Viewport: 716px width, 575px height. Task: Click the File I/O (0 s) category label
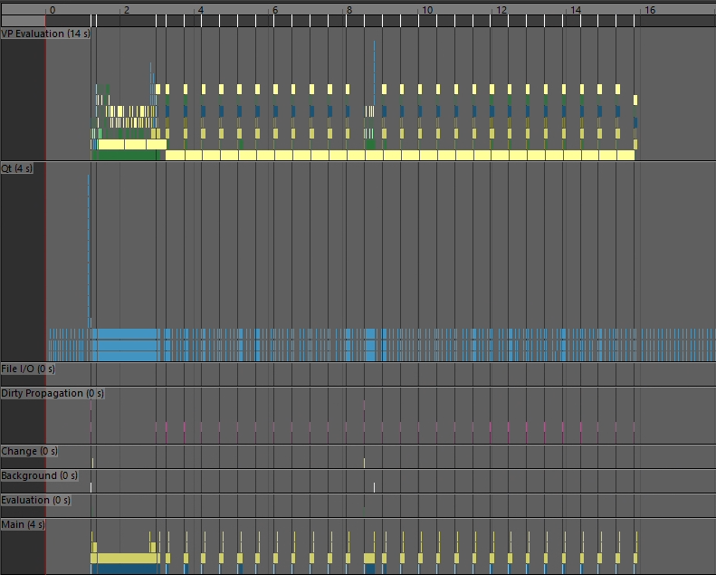point(28,369)
